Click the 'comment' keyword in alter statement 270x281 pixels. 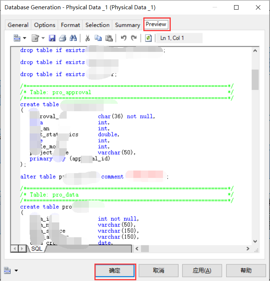[113, 177]
